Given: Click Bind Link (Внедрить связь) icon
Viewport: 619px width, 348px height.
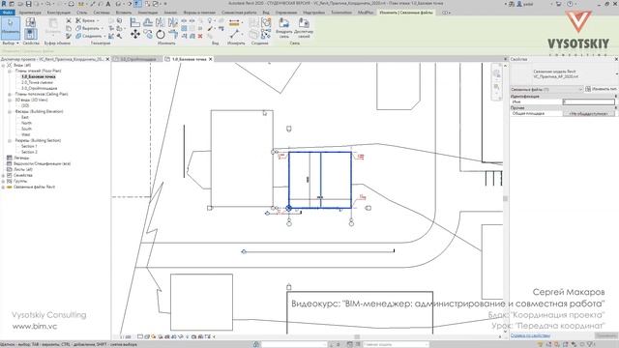Looking at the screenshot, I should click(x=283, y=28).
